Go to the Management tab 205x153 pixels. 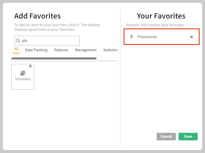tap(86, 50)
